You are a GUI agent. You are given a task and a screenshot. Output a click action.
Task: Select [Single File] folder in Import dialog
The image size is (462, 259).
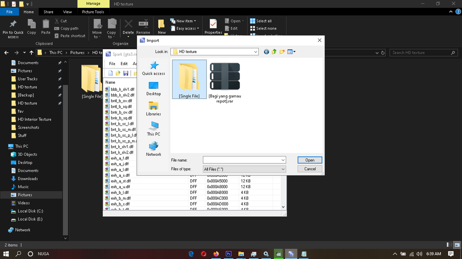click(189, 79)
